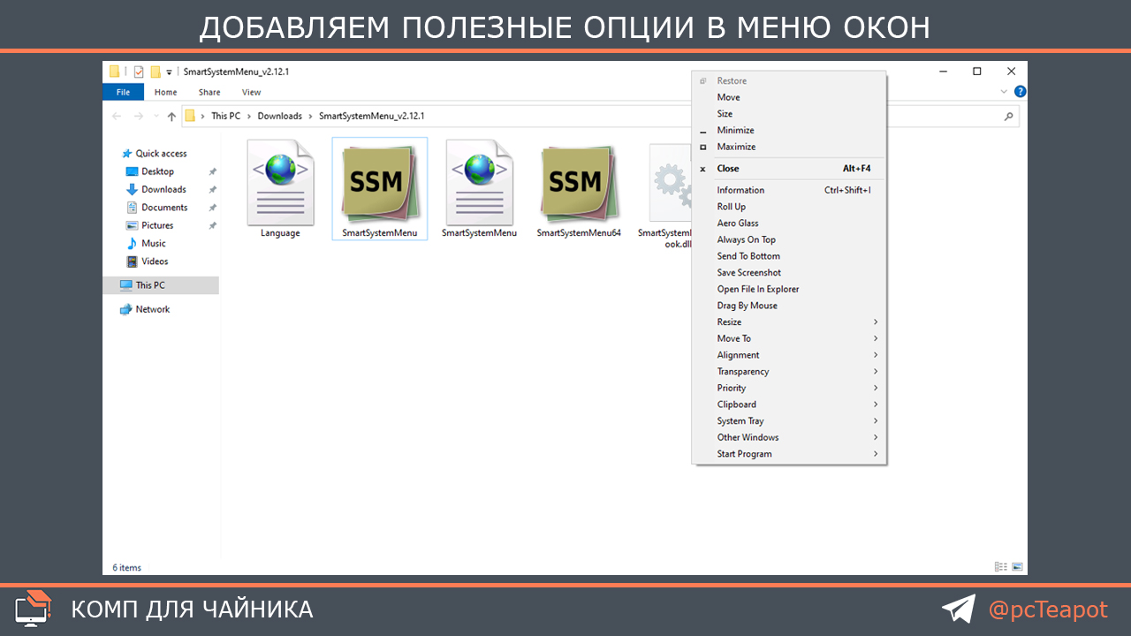Screen dimensions: 1131x636
Task: Choose Size in the window menu
Action: click(x=789, y=114)
